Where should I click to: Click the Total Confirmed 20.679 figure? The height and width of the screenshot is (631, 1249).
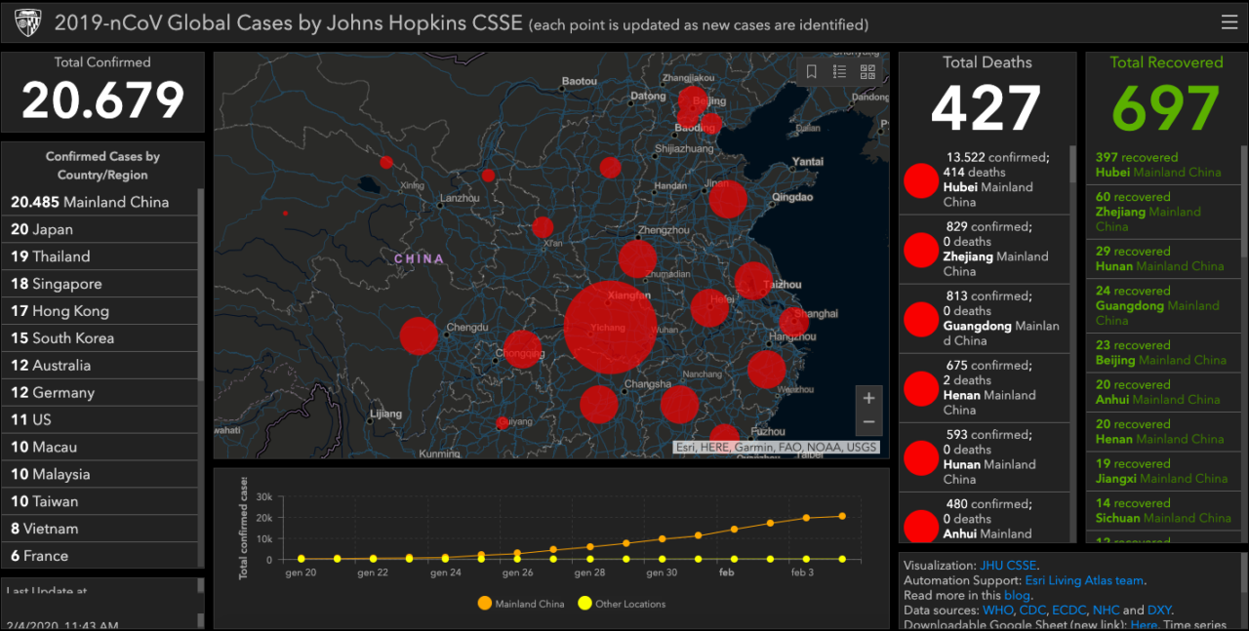click(103, 99)
